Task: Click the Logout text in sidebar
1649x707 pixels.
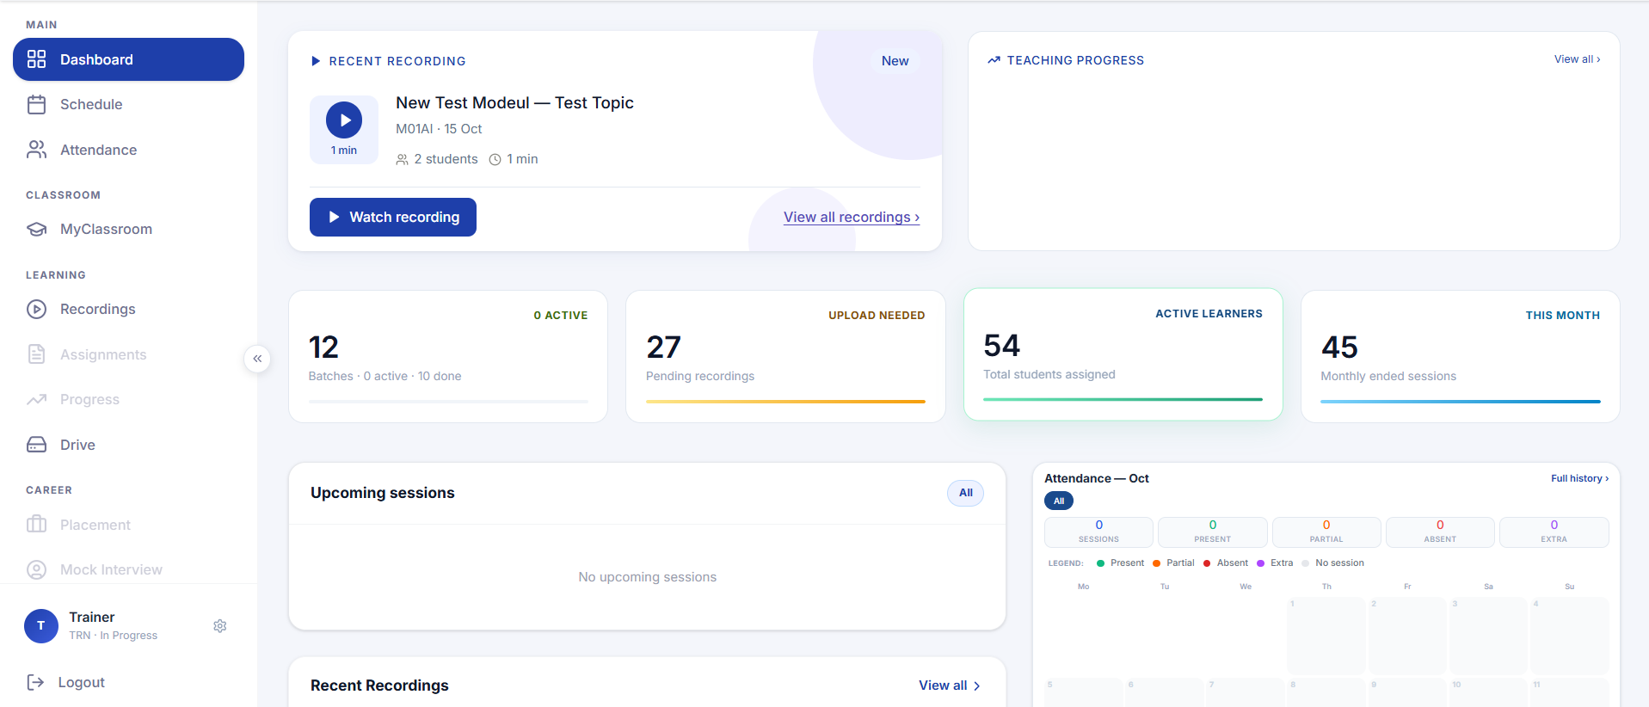Action: coord(82,682)
